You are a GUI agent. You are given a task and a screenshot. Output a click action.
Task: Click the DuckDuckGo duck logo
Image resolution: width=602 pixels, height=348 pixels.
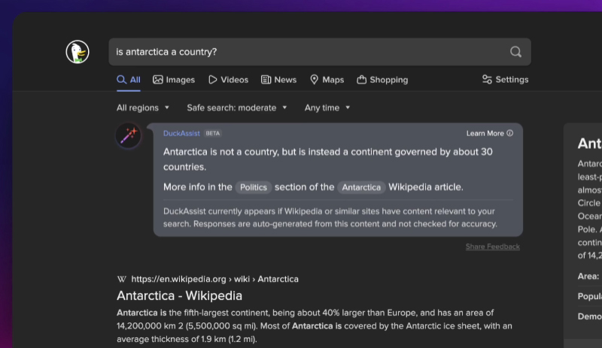pyautogui.click(x=78, y=52)
